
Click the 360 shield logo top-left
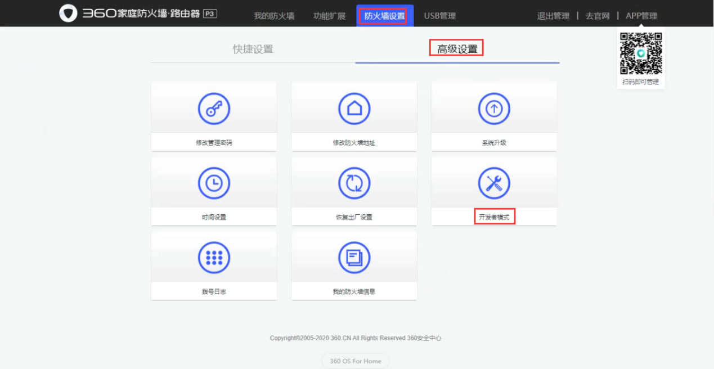[68, 13]
